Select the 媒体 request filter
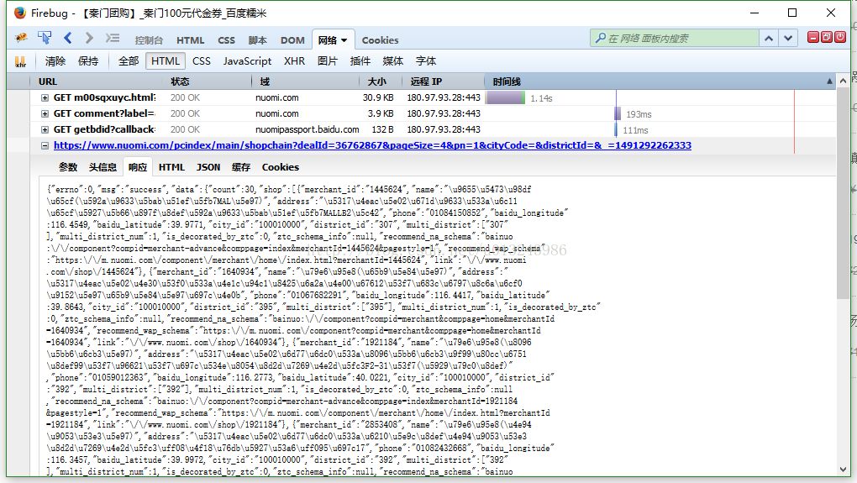 coord(393,61)
